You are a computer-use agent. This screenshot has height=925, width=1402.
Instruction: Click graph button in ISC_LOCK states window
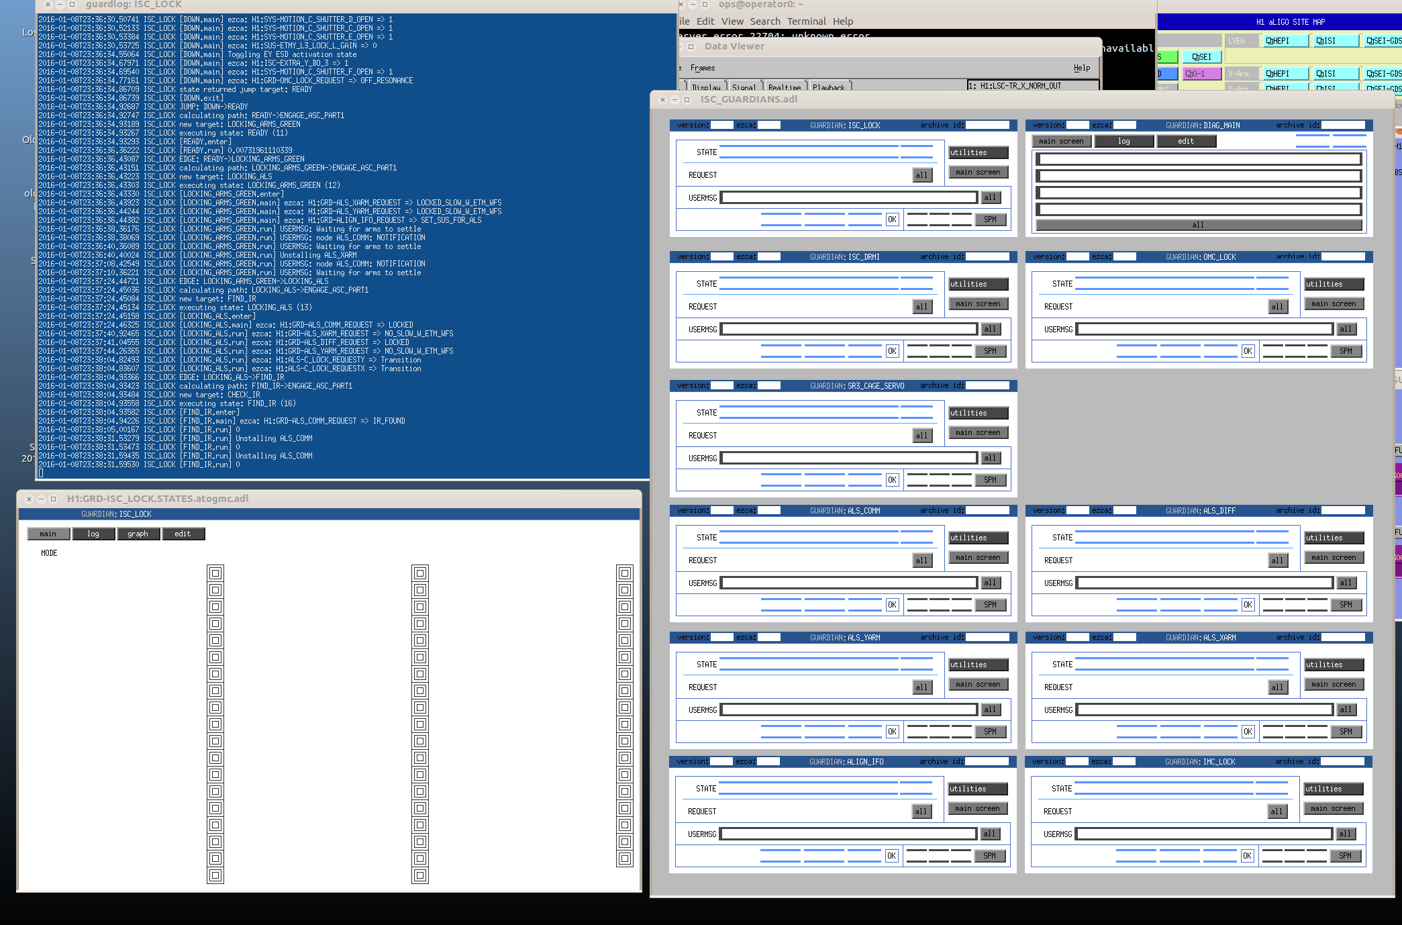pyautogui.click(x=138, y=534)
